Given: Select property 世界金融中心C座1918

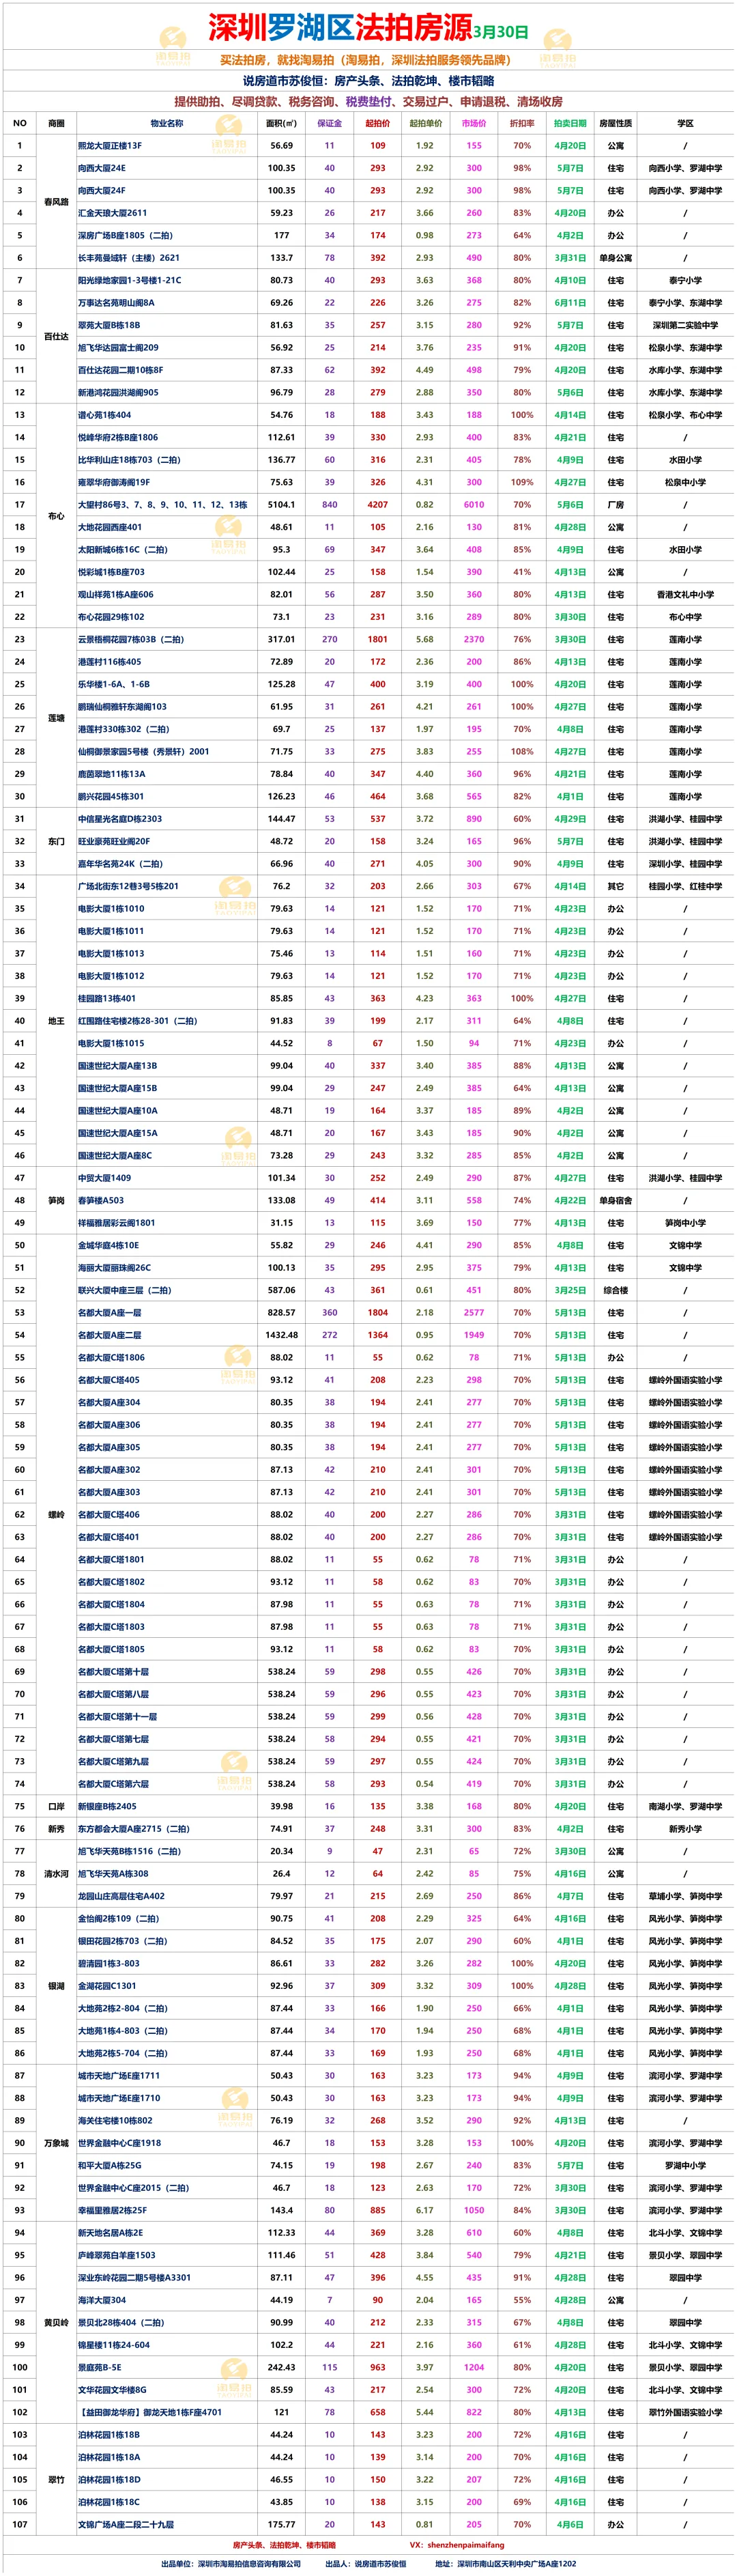Looking at the screenshot, I should [119, 2142].
